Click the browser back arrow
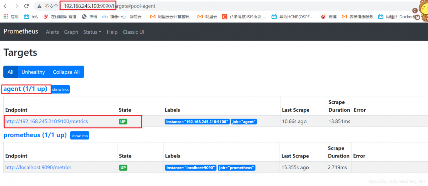 click(6, 6)
